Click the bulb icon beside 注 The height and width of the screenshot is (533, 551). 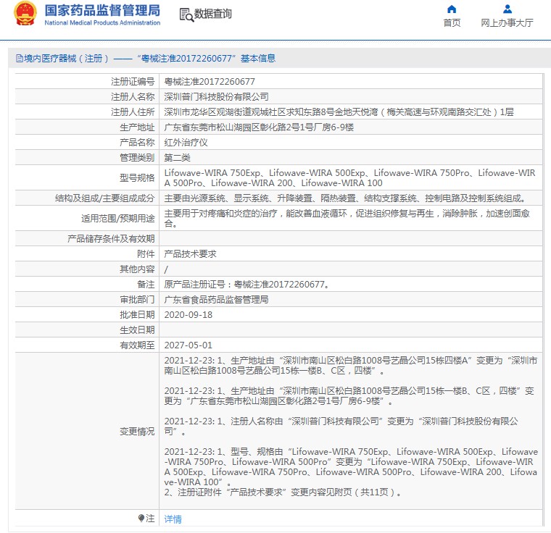141,518
